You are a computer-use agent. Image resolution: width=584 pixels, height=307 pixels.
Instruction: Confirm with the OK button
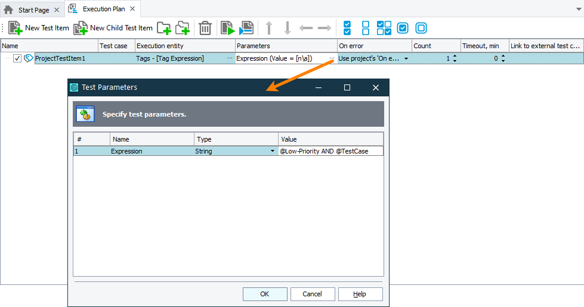tap(265, 294)
